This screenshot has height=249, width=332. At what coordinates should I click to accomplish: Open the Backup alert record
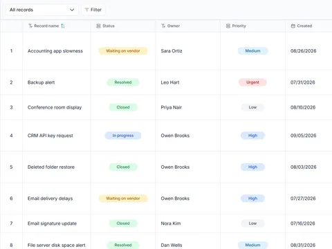click(41, 82)
